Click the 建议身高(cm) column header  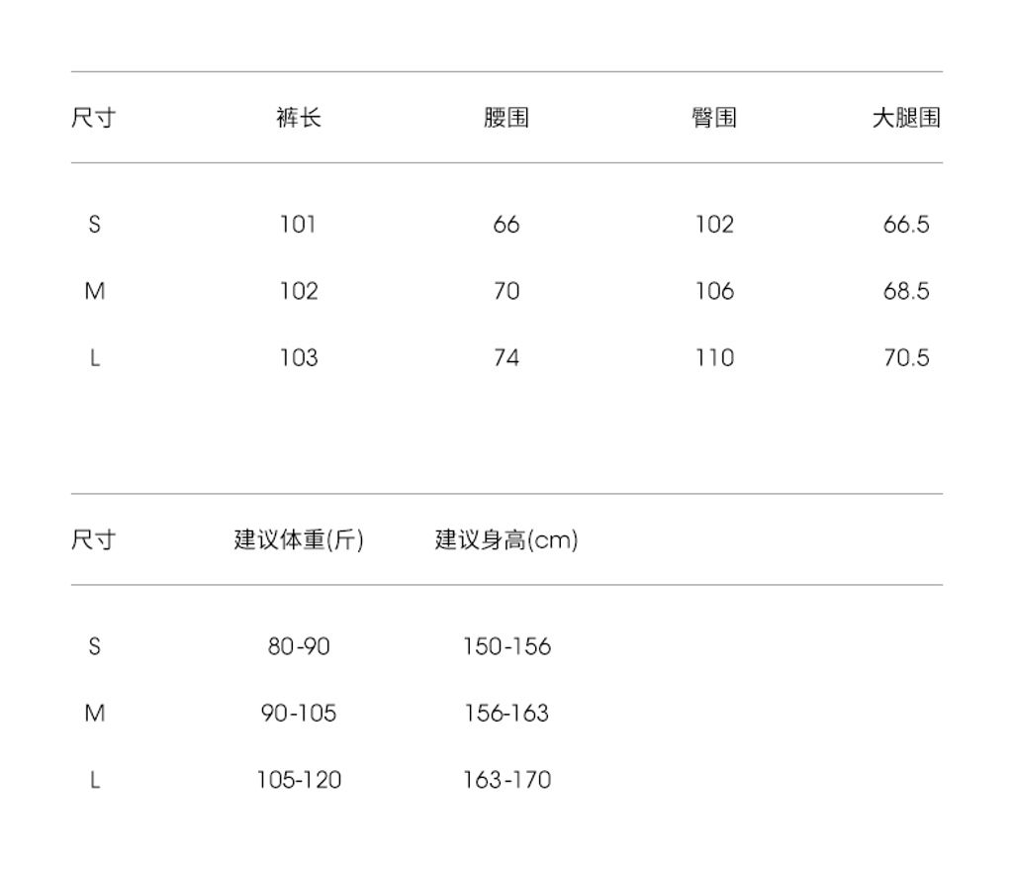point(506,540)
